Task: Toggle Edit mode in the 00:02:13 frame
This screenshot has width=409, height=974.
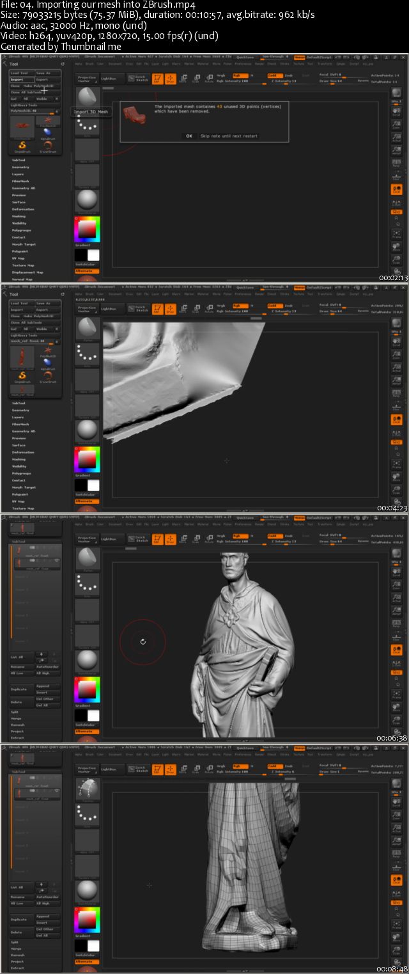Action: pyautogui.click(x=158, y=79)
